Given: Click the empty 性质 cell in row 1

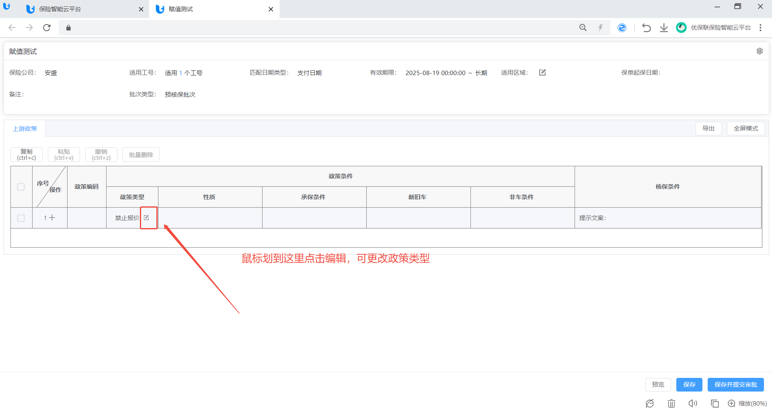Looking at the screenshot, I should 210,218.
